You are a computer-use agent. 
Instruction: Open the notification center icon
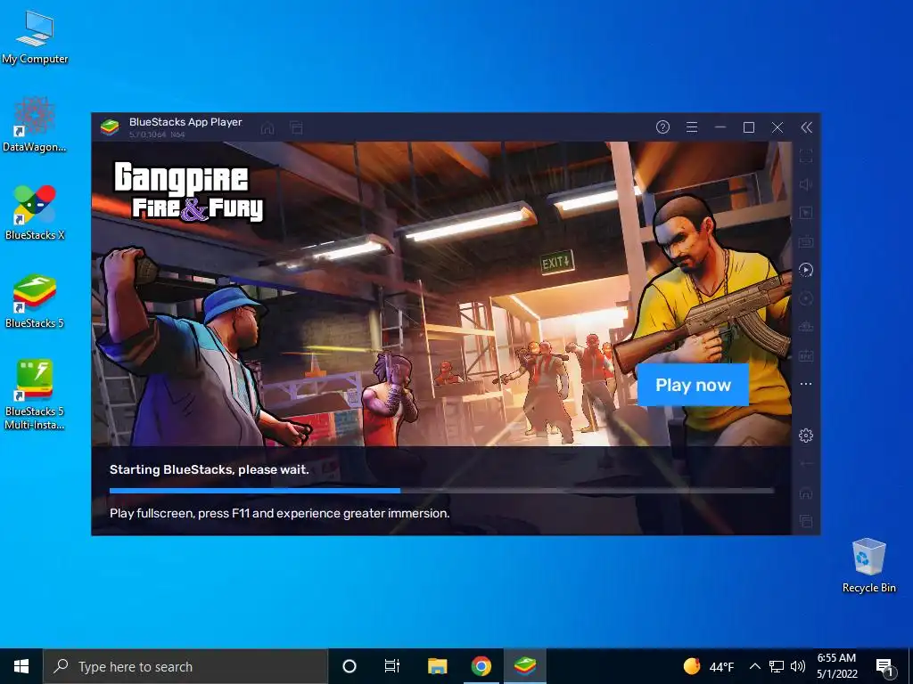884,667
